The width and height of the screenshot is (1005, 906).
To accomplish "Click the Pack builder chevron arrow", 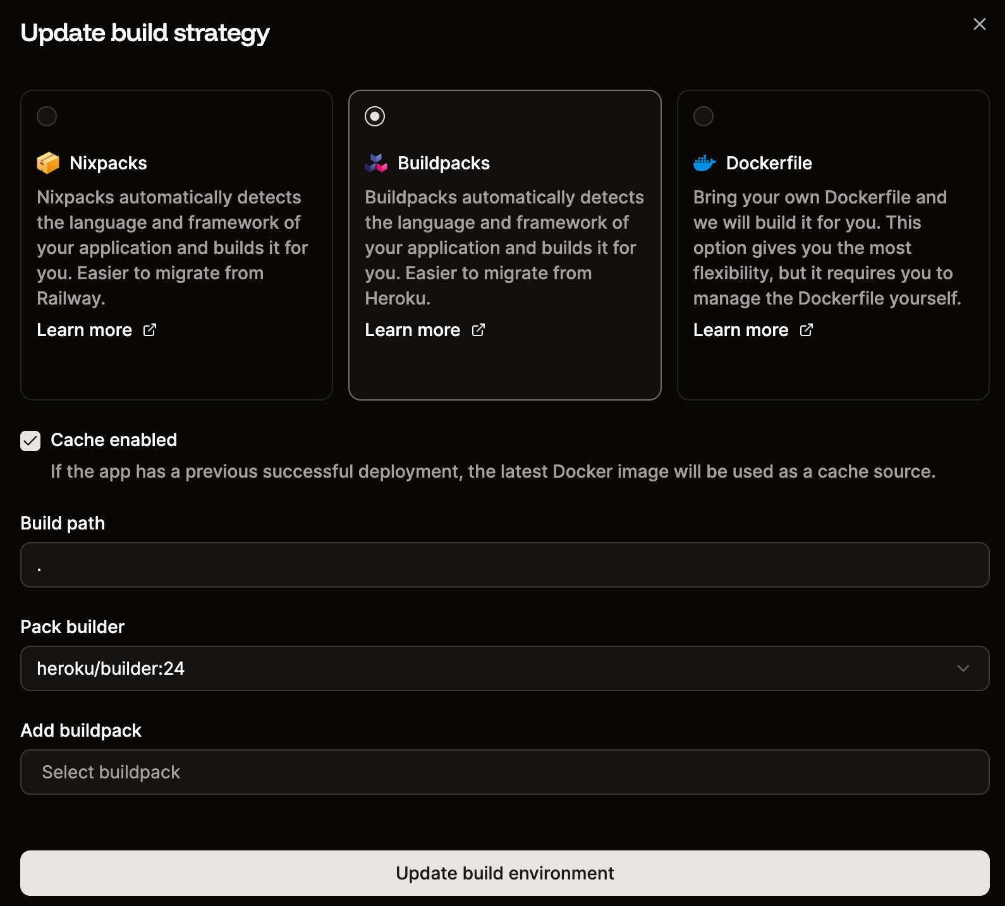I will click(x=963, y=668).
